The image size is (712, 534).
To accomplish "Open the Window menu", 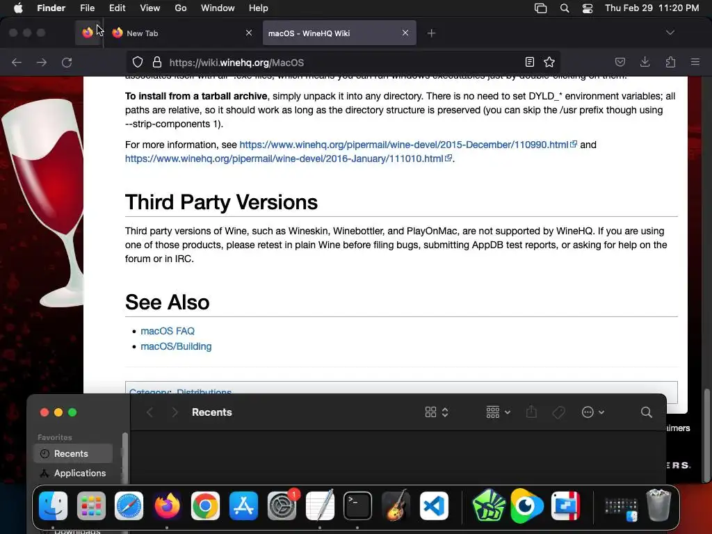I will point(218,8).
